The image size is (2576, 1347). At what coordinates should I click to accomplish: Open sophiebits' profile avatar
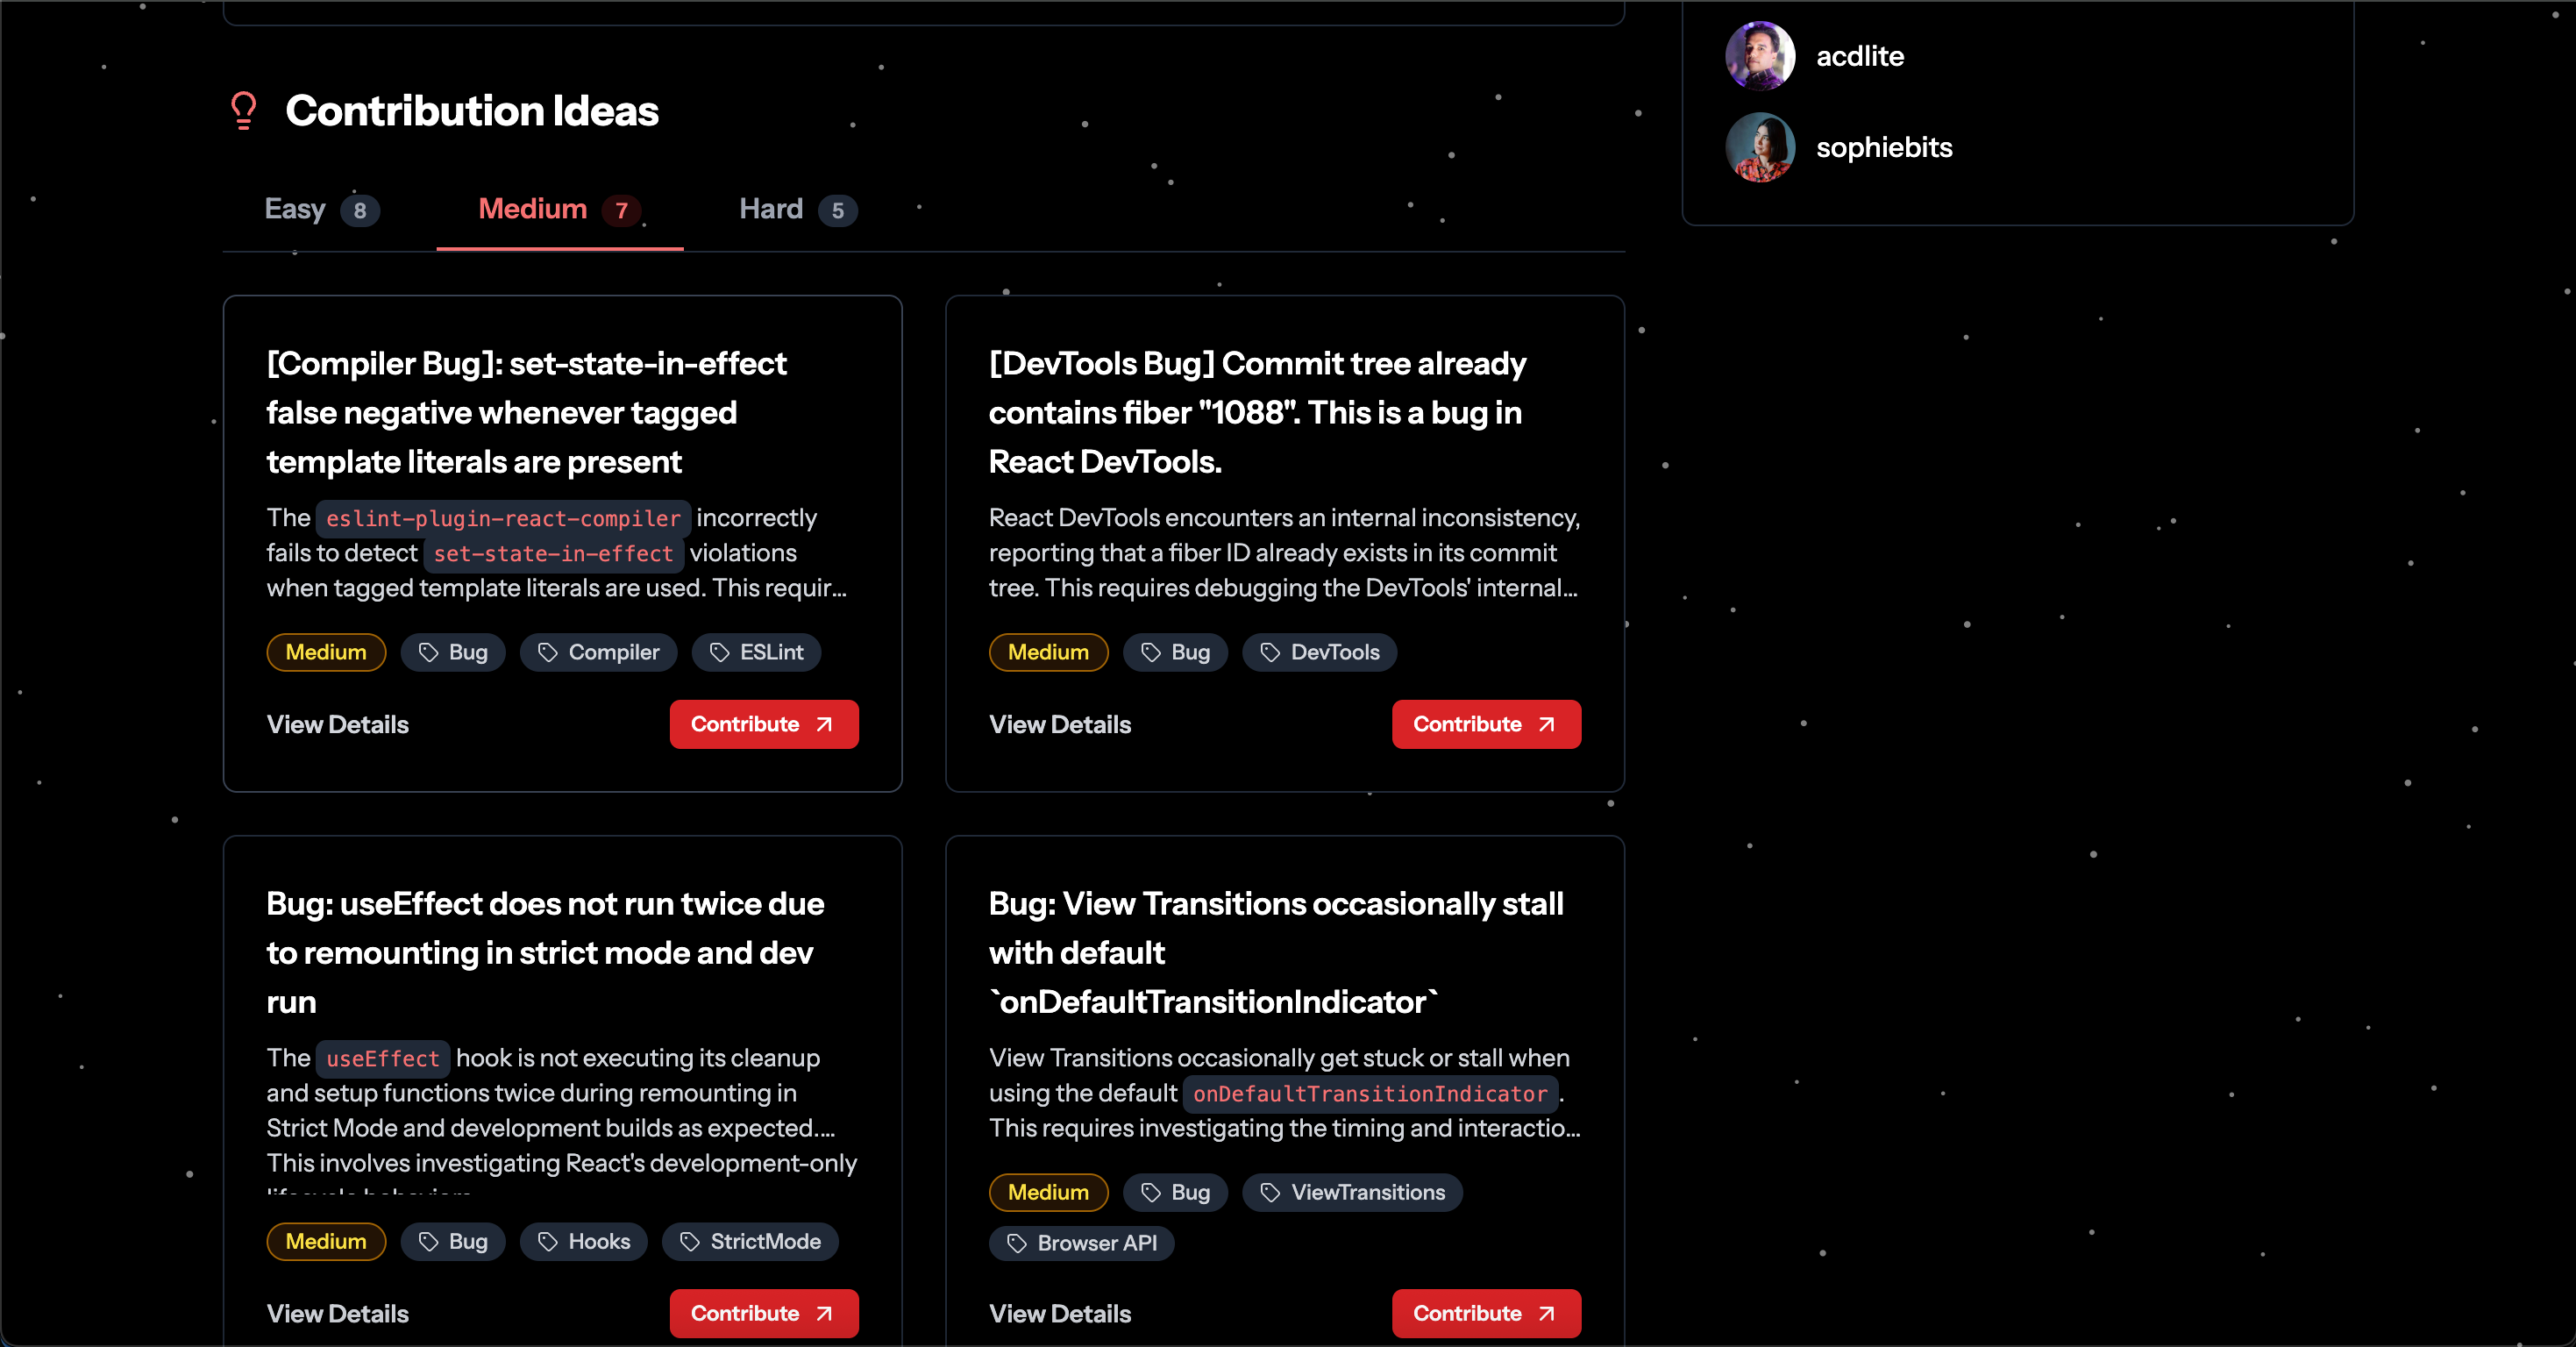tap(1760, 147)
